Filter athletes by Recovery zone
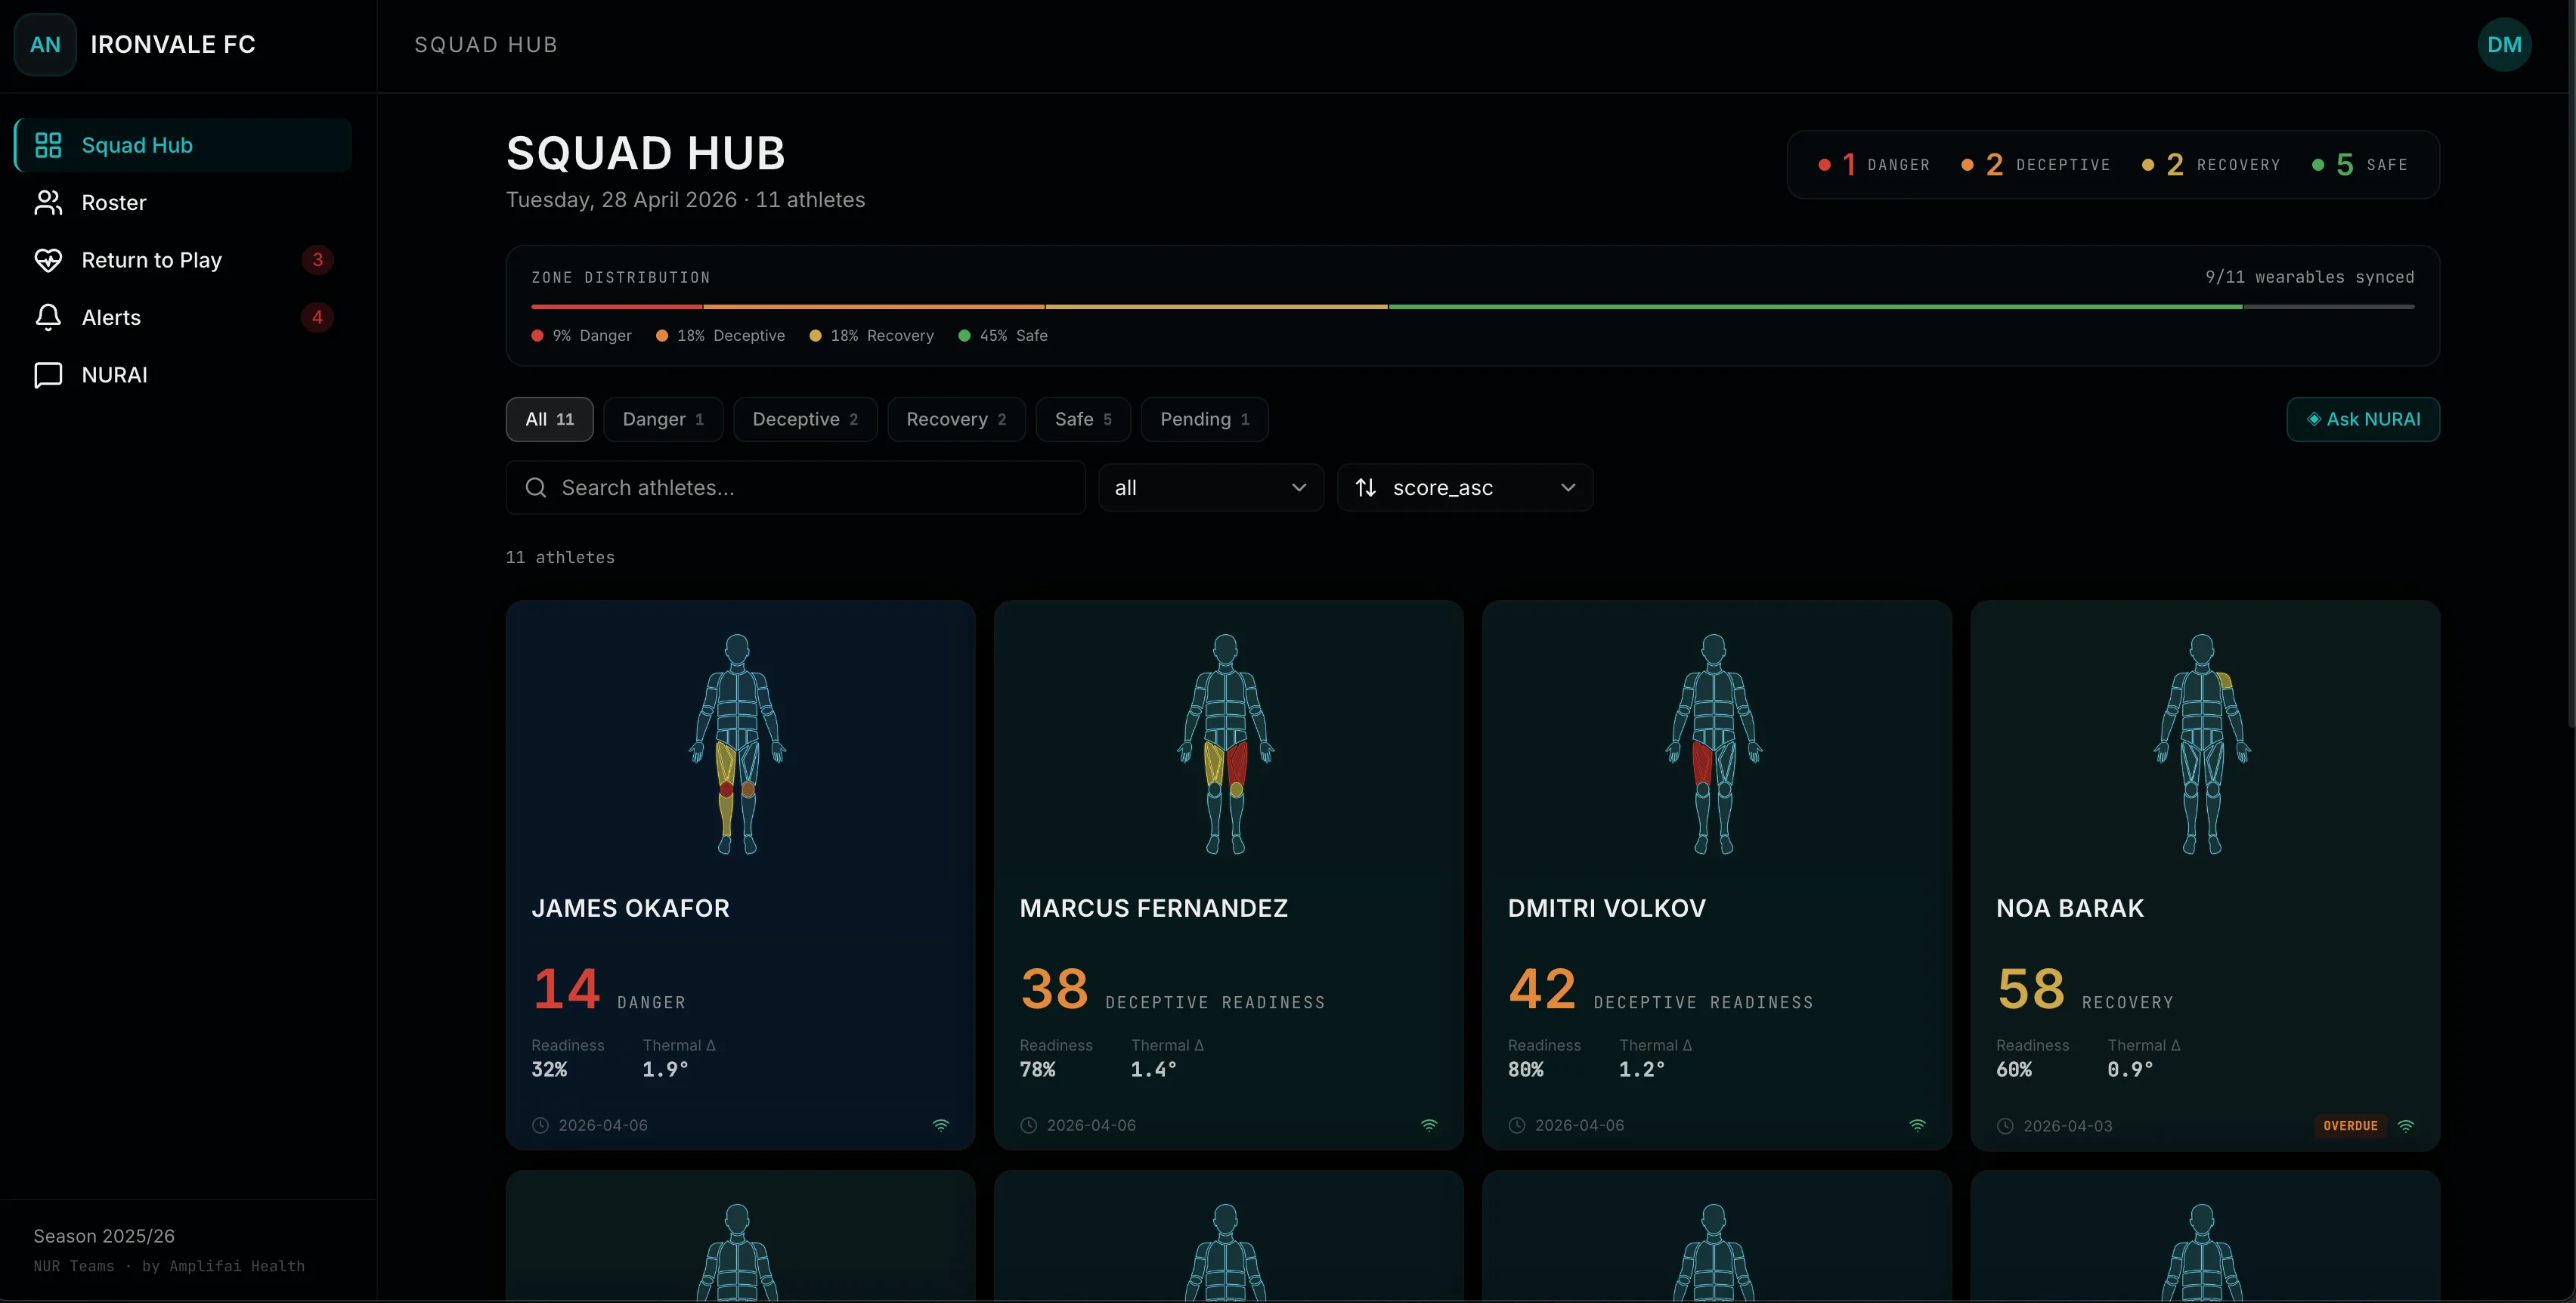 click(956, 419)
